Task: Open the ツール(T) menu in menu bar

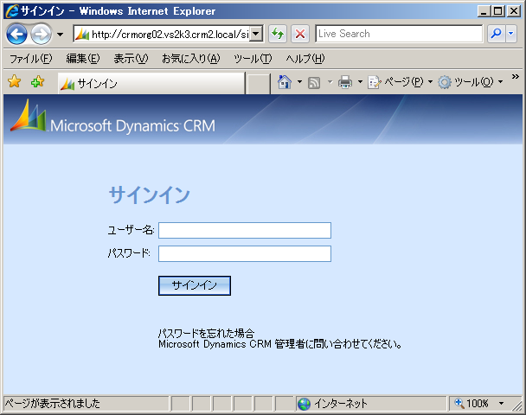Action: (253, 59)
